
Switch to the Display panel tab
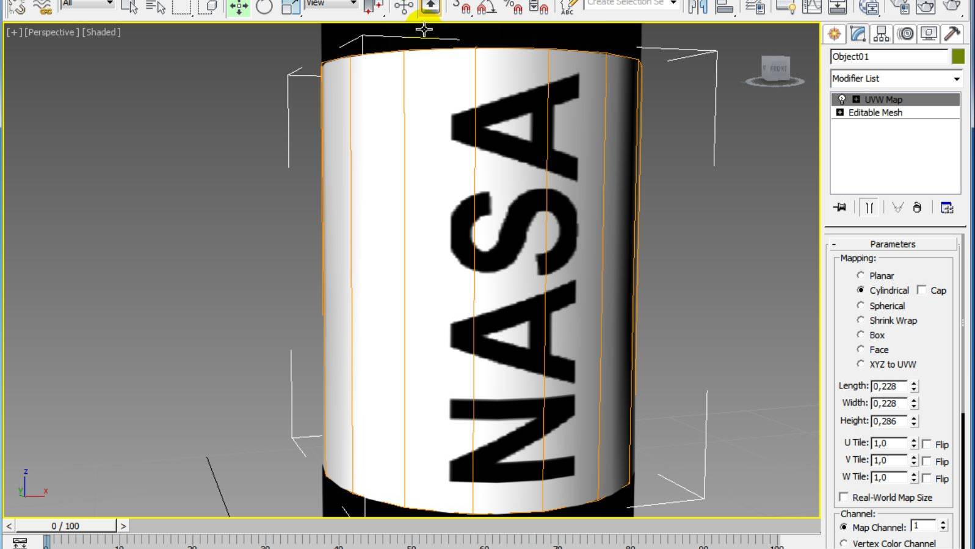929,34
